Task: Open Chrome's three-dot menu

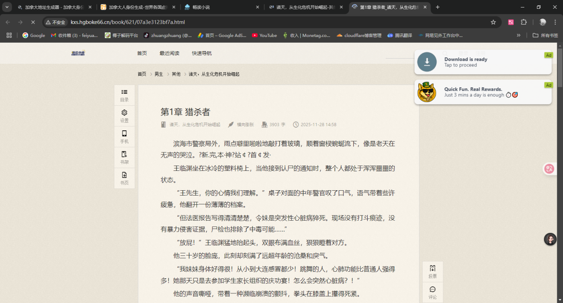Action: [555, 22]
